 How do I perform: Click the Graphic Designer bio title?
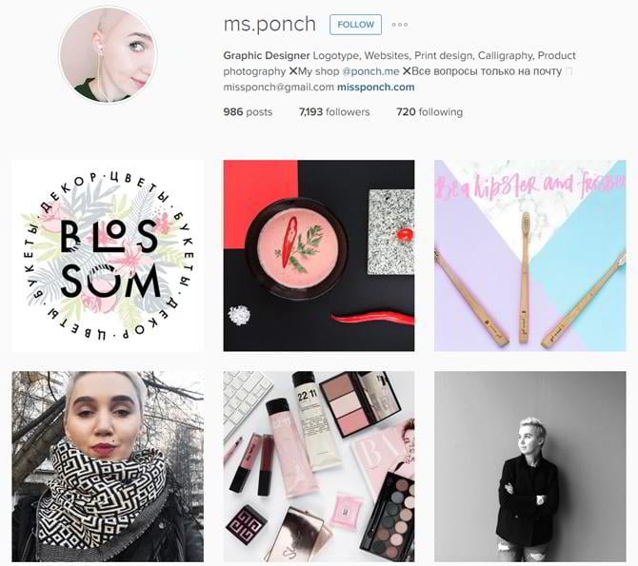click(267, 55)
